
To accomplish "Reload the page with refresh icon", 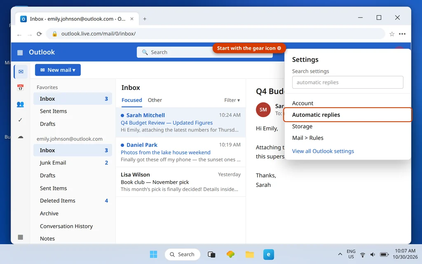I will click(39, 34).
